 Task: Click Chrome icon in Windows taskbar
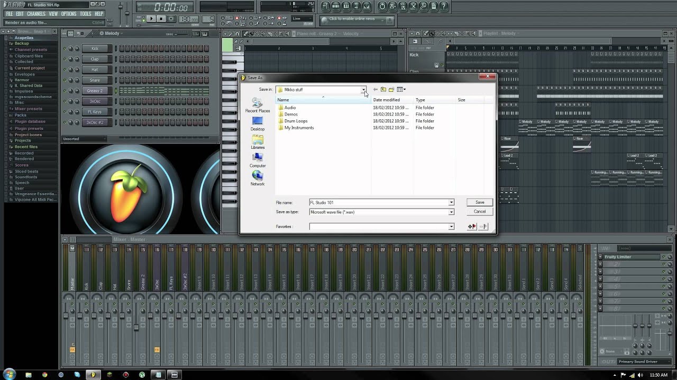tap(44, 375)
